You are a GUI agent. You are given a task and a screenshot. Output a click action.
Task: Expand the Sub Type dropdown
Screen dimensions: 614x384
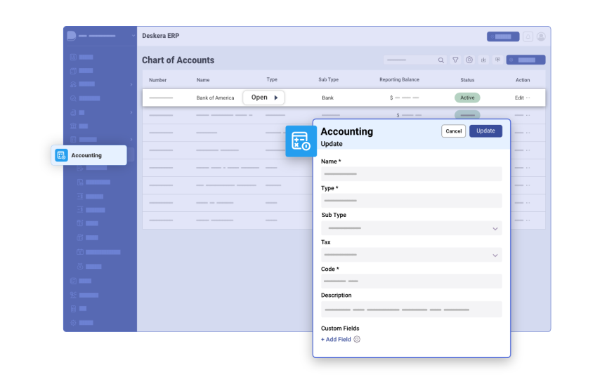point(495,229)
